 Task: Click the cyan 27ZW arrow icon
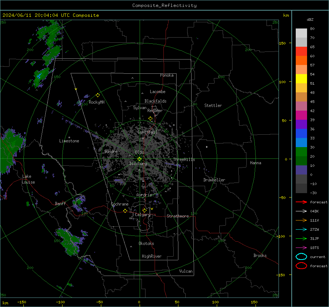point(301,230)
